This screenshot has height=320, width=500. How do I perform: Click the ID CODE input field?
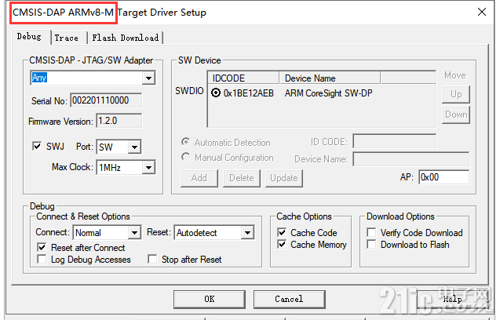pos(395,141)
